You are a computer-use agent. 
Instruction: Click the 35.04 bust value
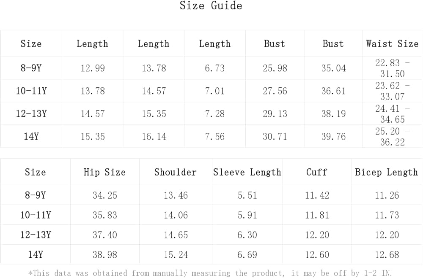pyautogui.click(x=333, y=68)
